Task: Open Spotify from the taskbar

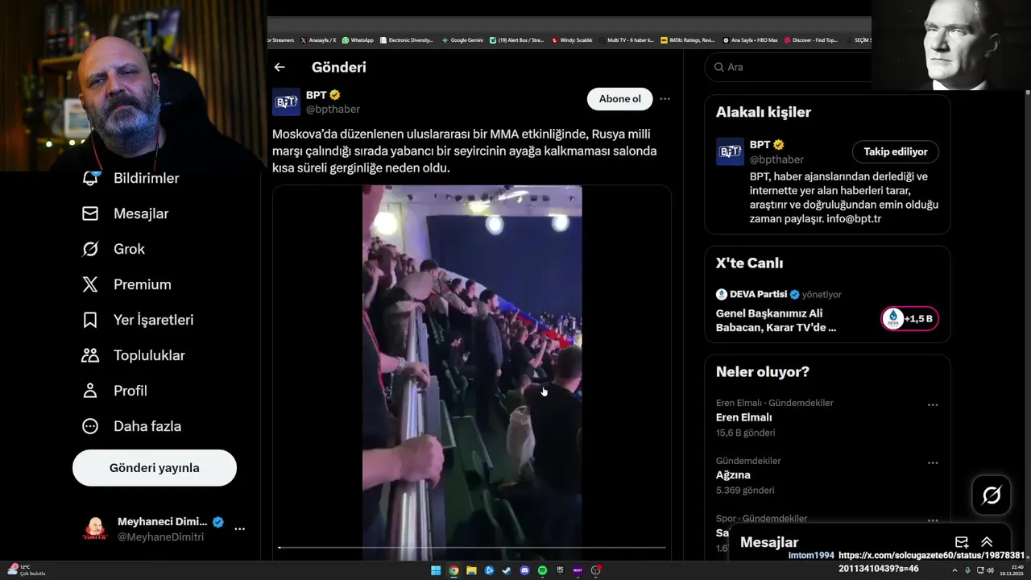Action: (542, 570)
